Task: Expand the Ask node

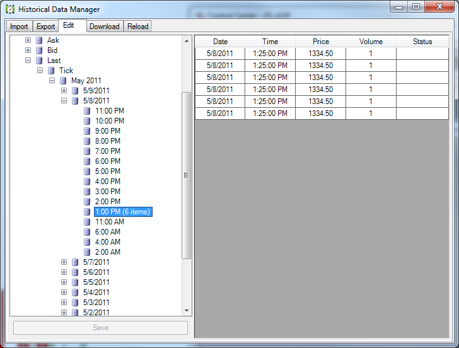Action: [x=28, y=40]
